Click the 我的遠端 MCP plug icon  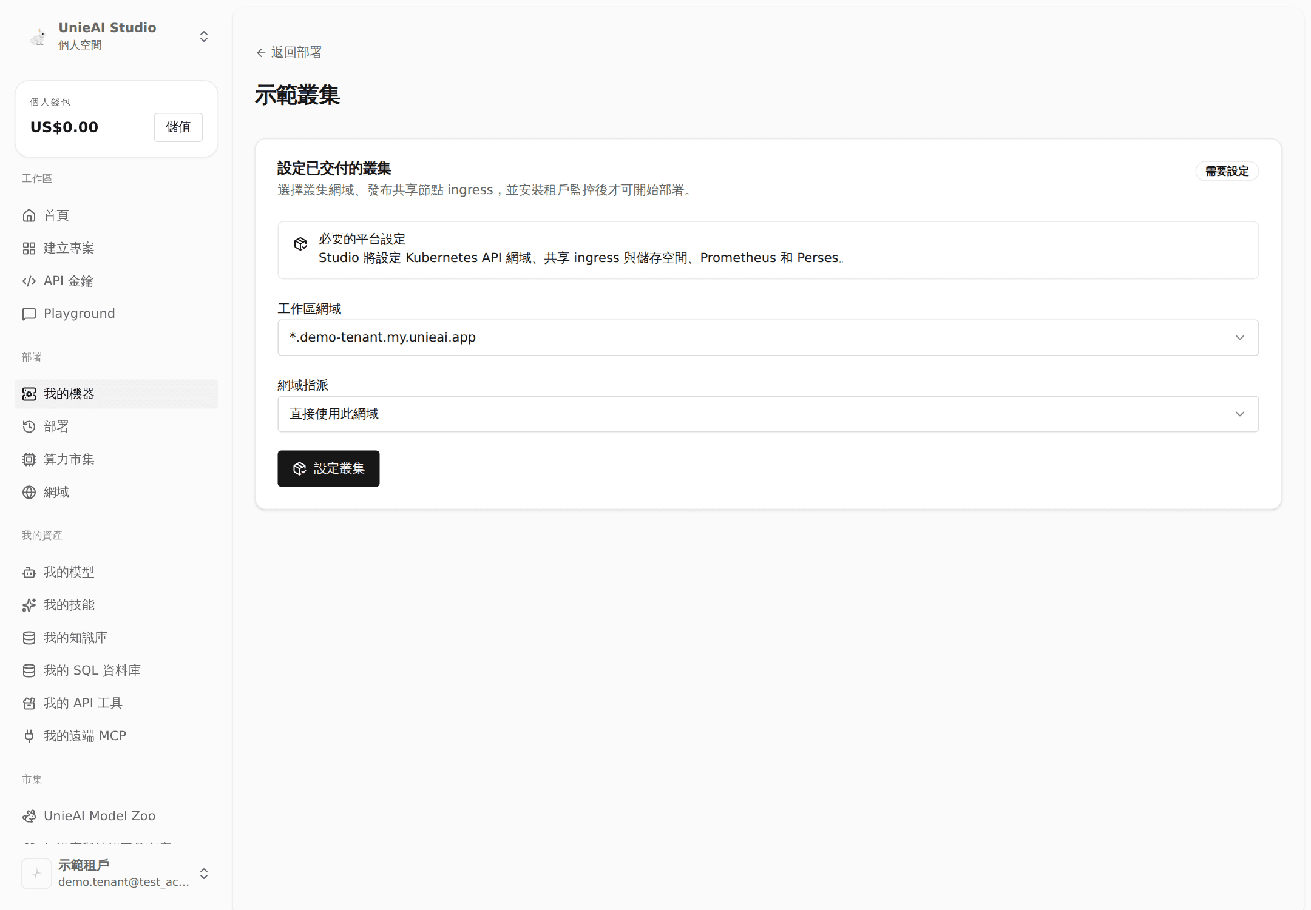[x=29, y=736]
